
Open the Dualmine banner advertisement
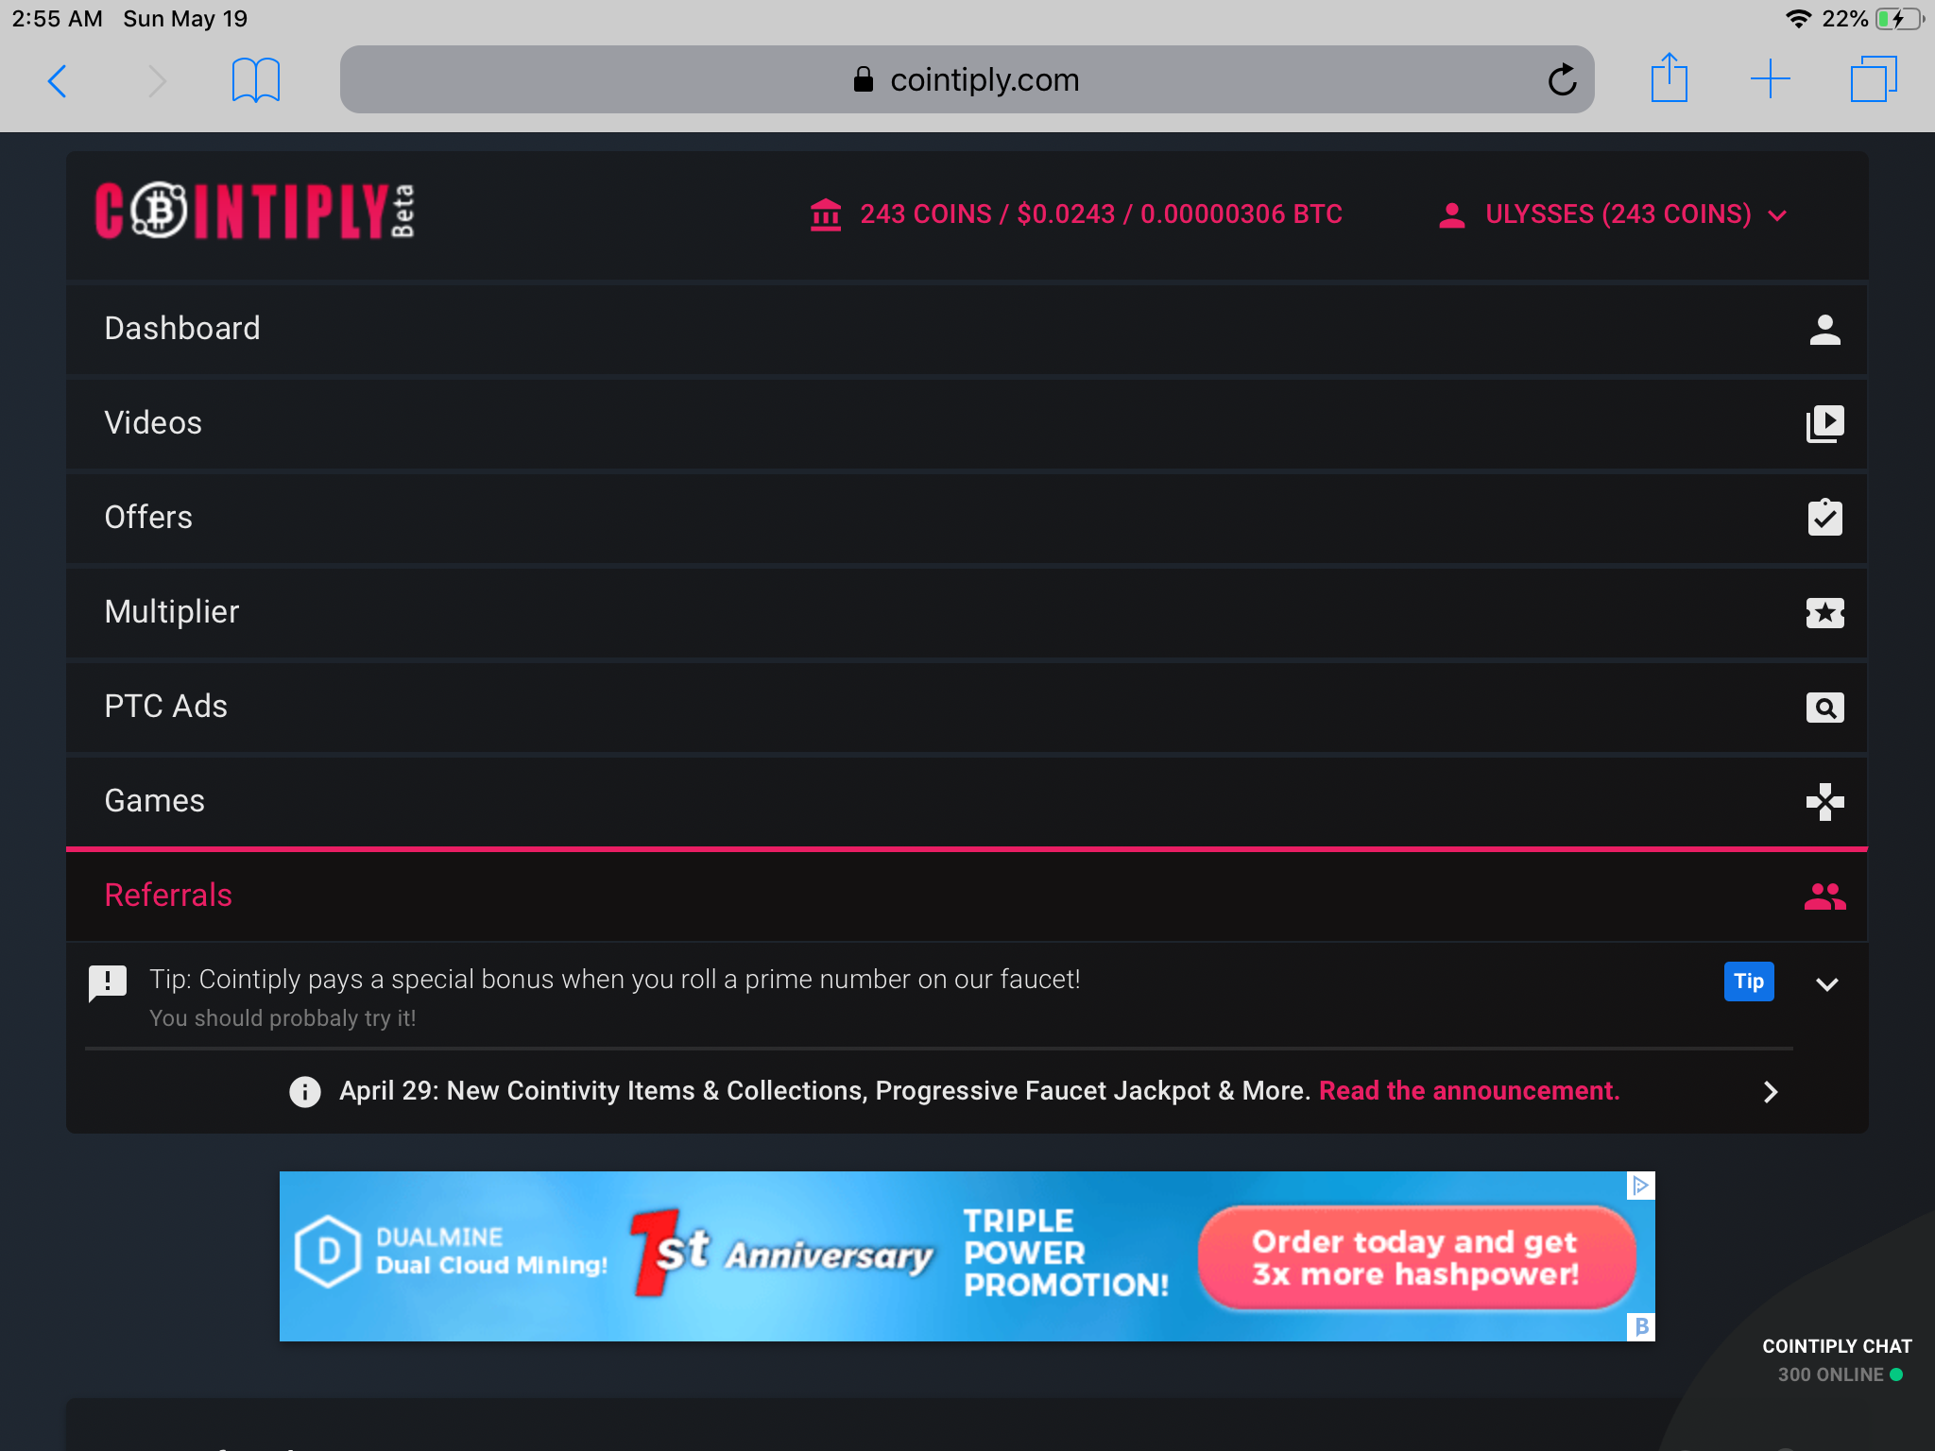[967, 1256]
